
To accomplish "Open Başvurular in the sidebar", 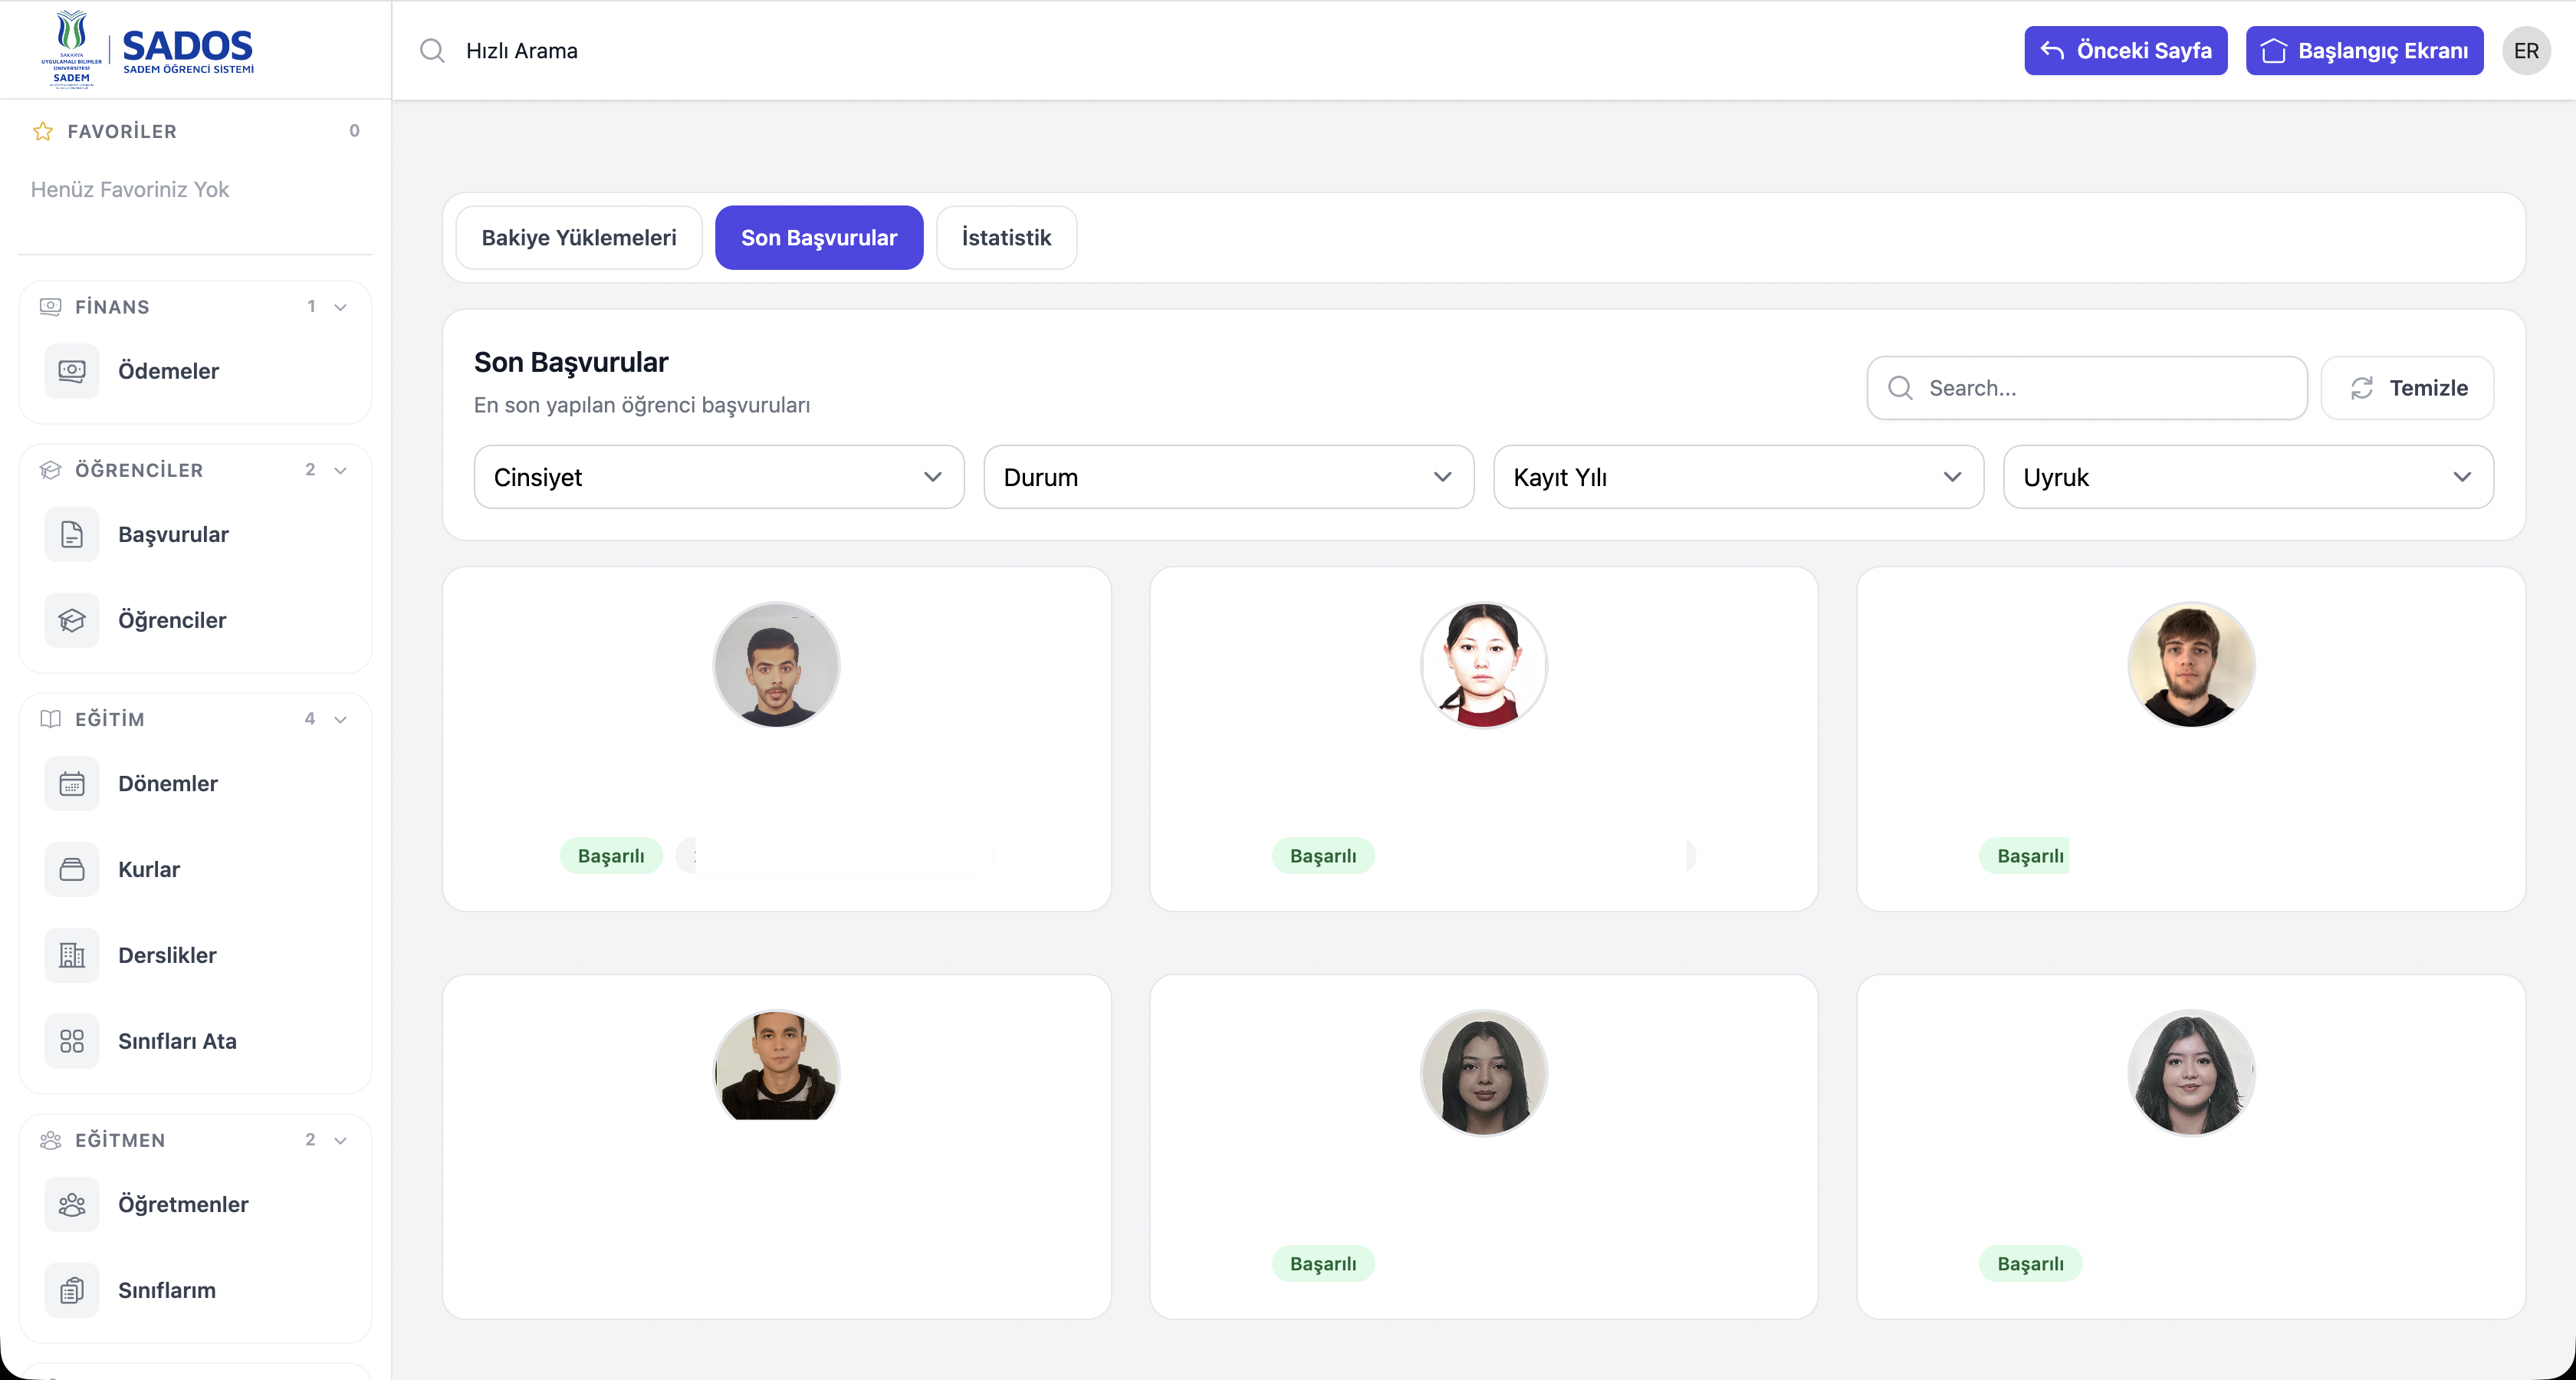I will click(x=195, y=534).
